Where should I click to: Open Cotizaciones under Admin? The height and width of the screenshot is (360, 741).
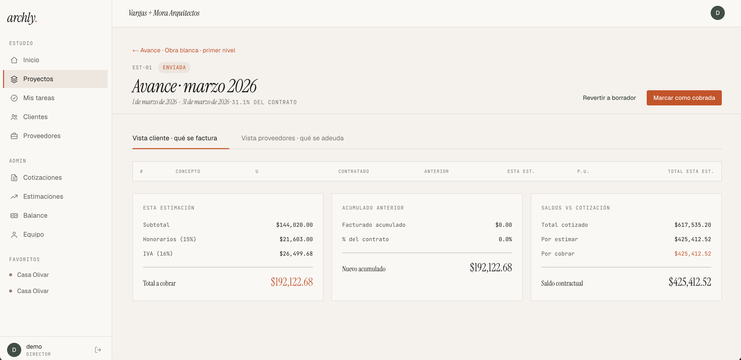pos(55,177)
